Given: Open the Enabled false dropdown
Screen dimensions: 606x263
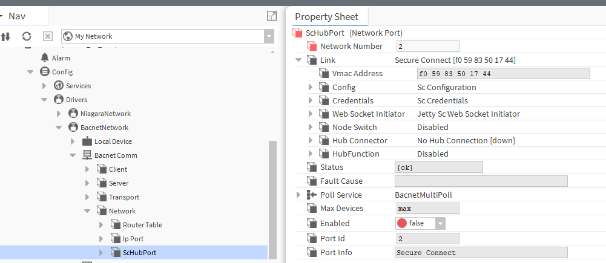Looking at the screenshot, I should click(x=440, y=223).
